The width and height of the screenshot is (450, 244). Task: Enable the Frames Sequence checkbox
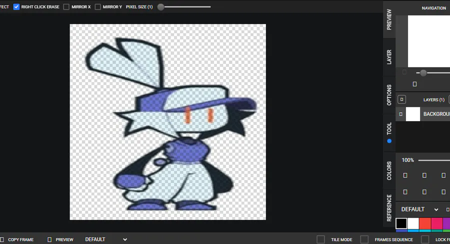tap(364, 240)
